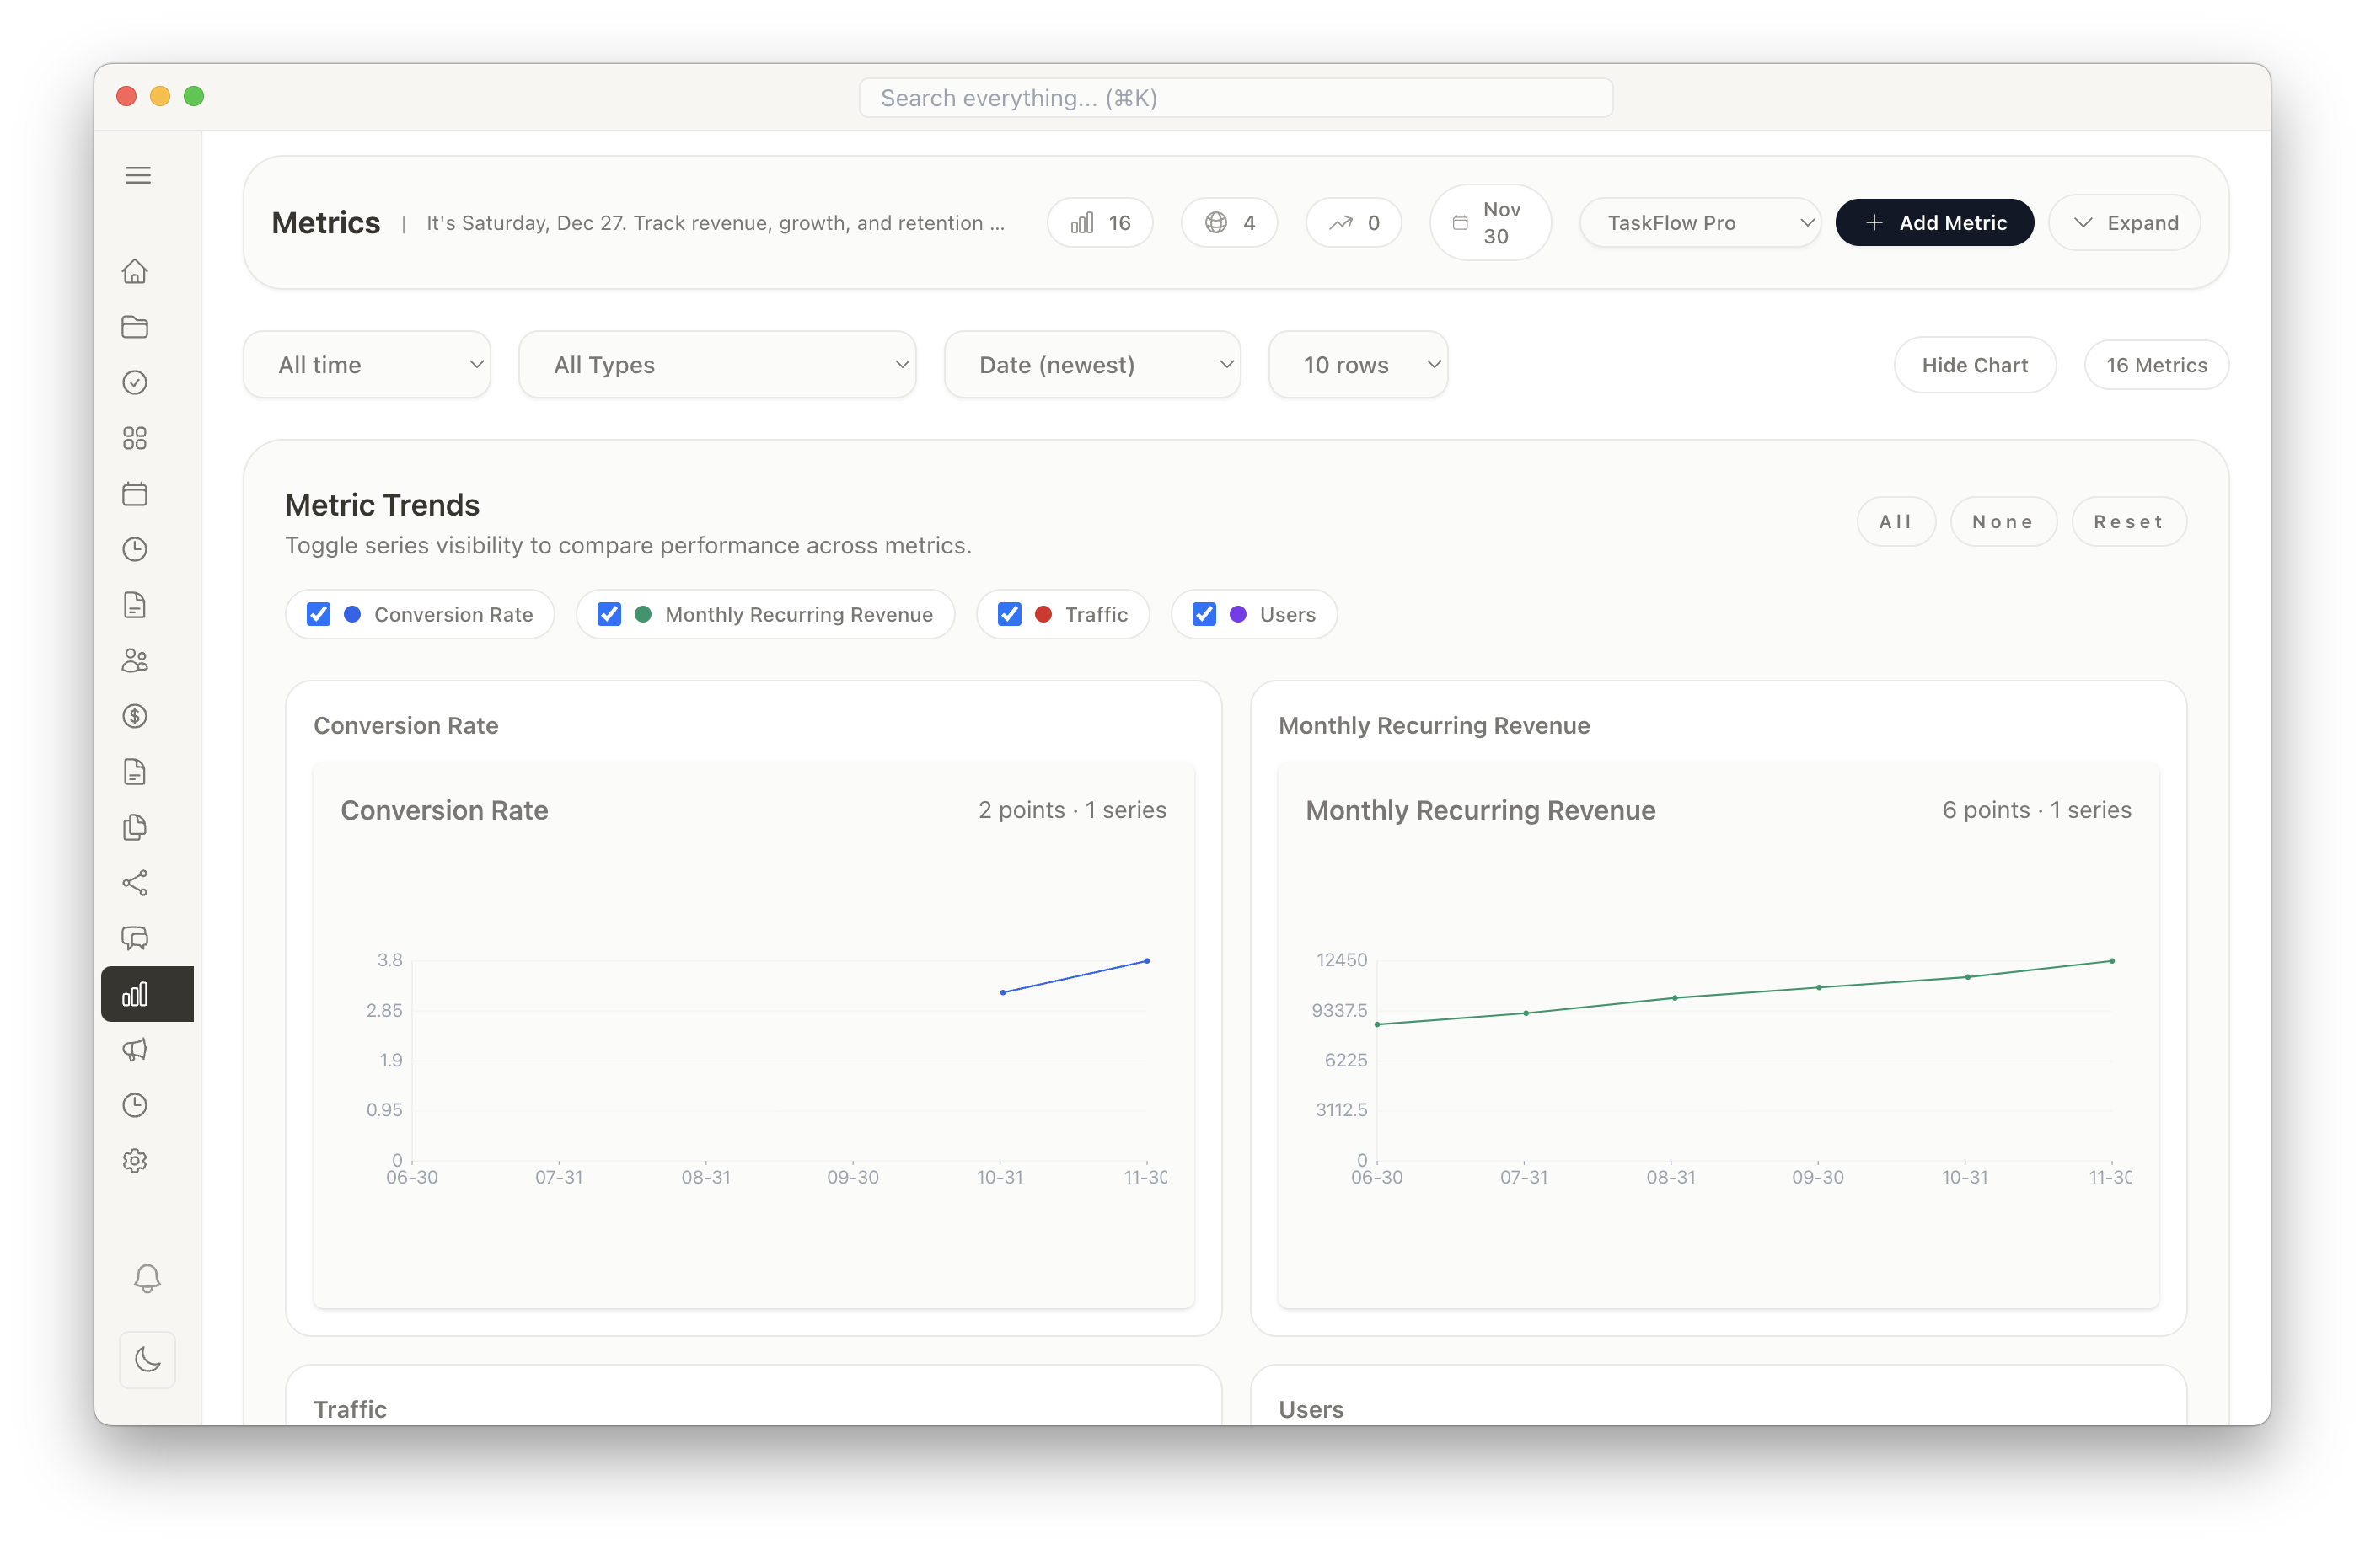Open the calendar icon in sidebar
This screenshot has height=1550, width=2365.
point(135,494)
